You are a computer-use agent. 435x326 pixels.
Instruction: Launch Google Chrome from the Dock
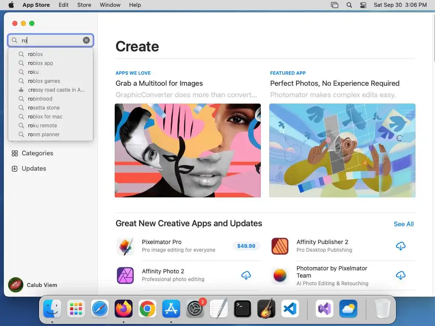click(x=147, y=309)
